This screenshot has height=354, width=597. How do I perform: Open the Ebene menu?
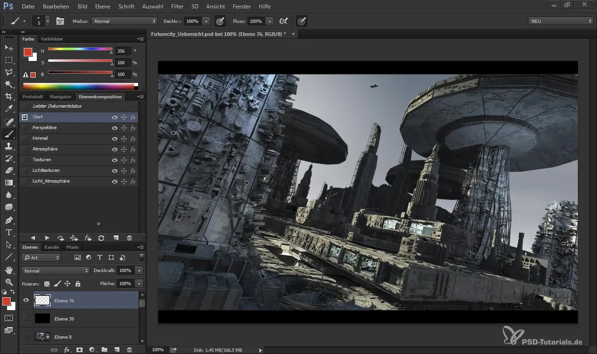tap(103, 7)
